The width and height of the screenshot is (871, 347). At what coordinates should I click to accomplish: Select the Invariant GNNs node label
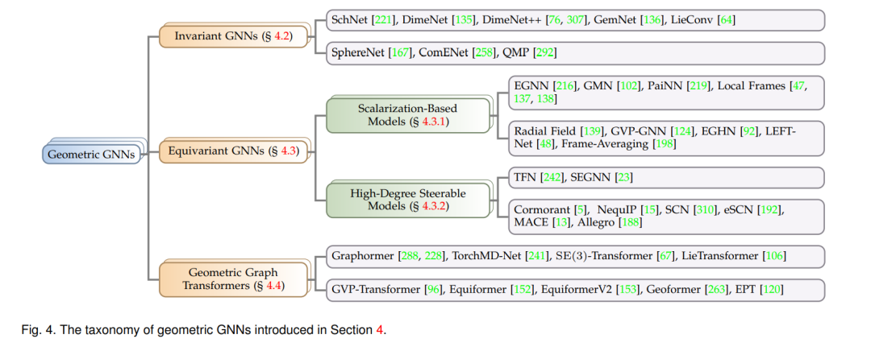[233, 36]
